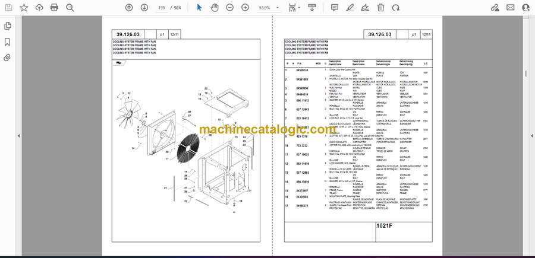This screenshot has width=535, height=258.
Task: Expand the right tools pane arrow
Action: point(531,136)
